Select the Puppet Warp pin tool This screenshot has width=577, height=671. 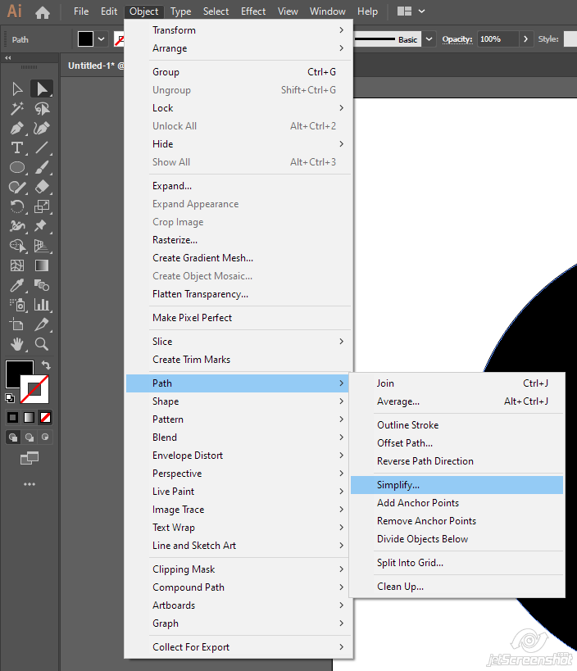pyautogui.click(x=42, y=226)
